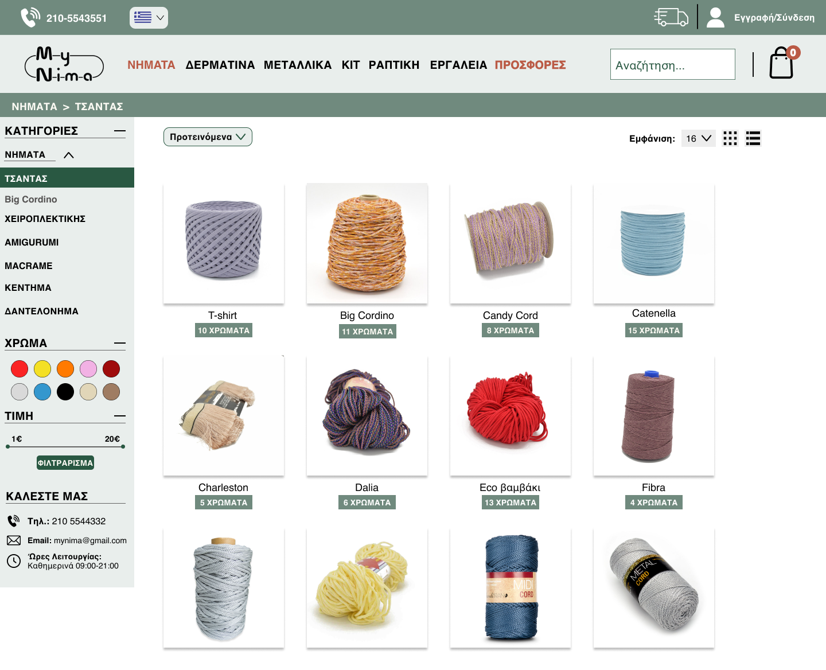826x670 pixels.
Task: Click the phone icon in header
Action: pos(30,18)
